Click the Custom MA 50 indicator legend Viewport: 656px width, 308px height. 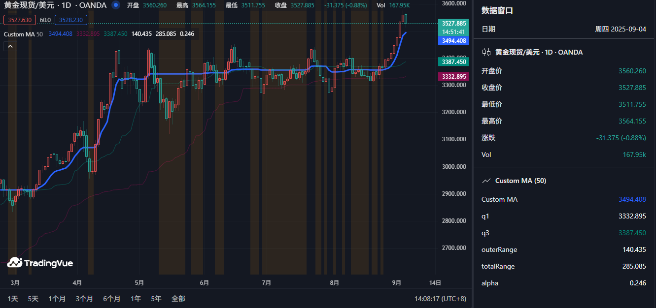(23, 34)
